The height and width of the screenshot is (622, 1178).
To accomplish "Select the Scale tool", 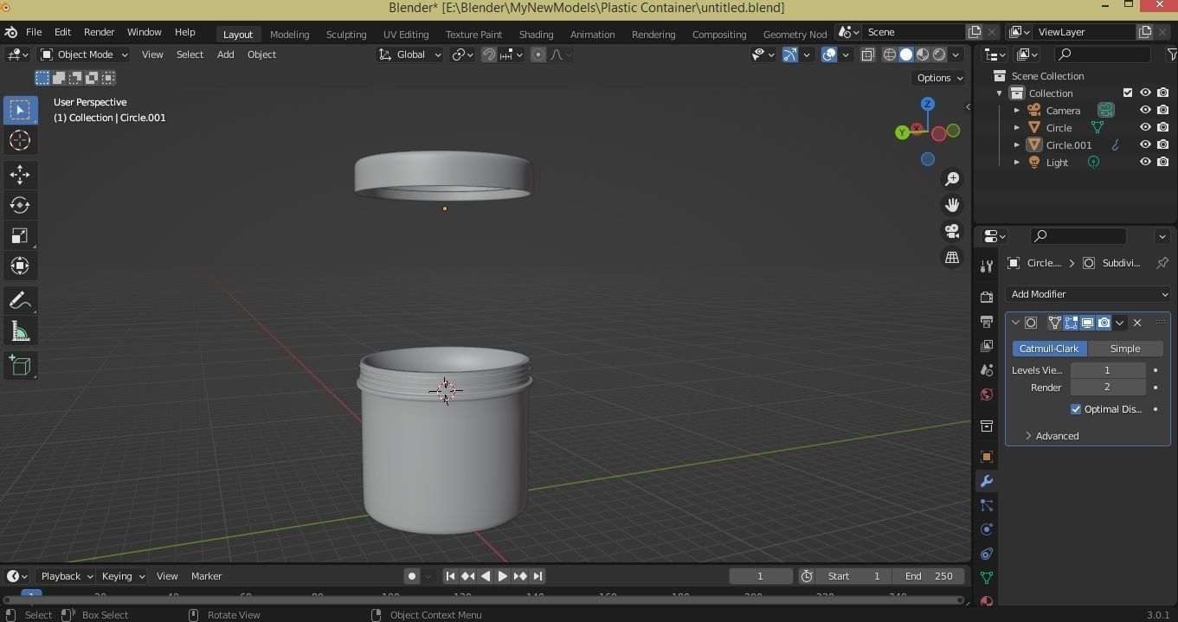I will (x=20, y=235).
